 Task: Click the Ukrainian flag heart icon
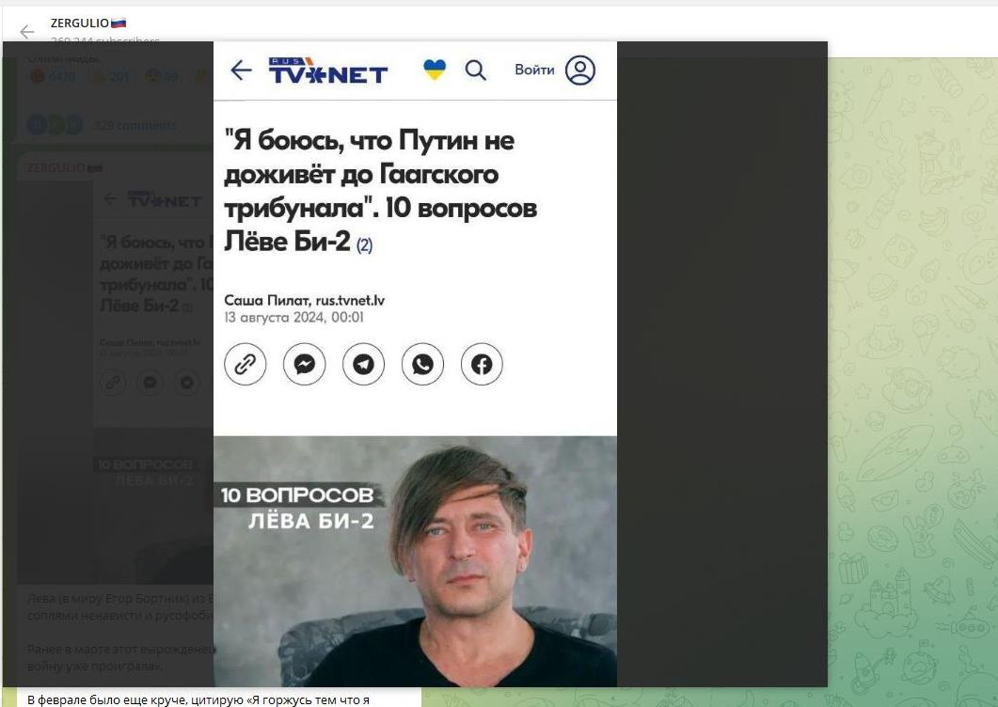(435, 70)
